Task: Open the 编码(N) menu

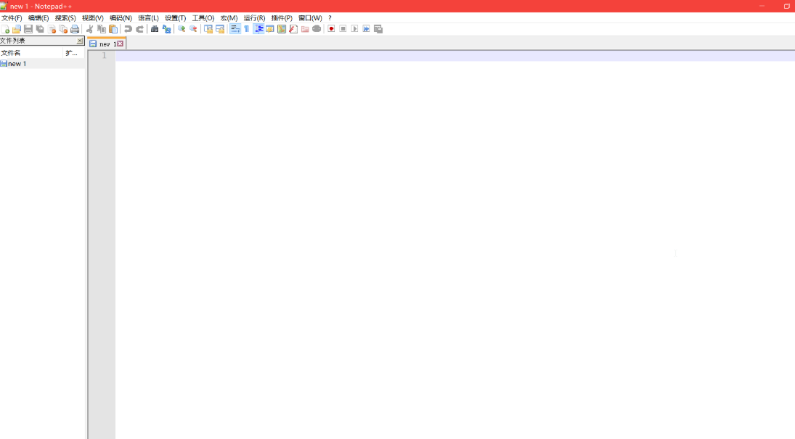Action: [121, 17]
